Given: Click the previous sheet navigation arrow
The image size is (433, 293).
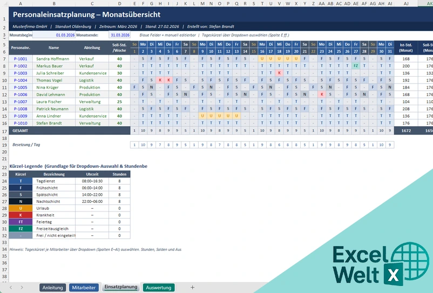Looking at the screenshot, I should 10,288.
